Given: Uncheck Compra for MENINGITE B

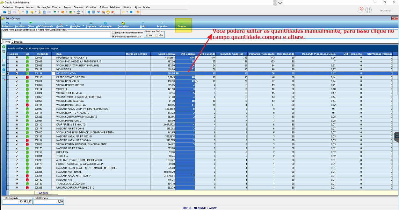Looking at the screenshot, I should coord(17,69).
